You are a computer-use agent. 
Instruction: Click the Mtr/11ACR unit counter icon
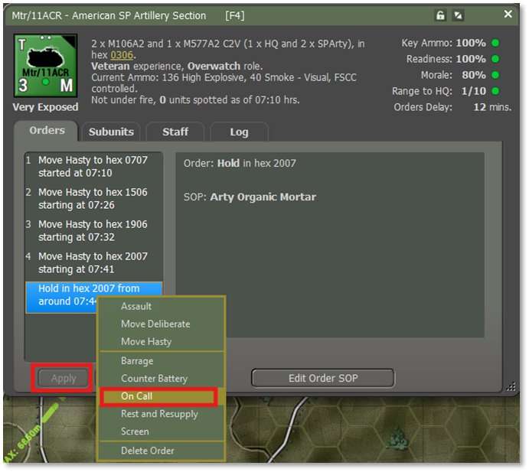click(x=45, y=66)
